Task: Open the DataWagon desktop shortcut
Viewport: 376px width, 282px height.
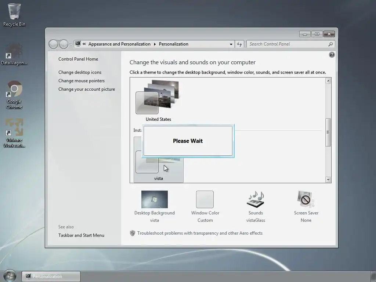Action: click(x=14, y=54)
